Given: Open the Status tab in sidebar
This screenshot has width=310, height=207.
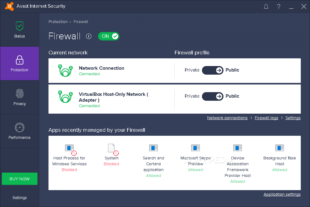Looking at the screenshot, I should click(20, 30).
